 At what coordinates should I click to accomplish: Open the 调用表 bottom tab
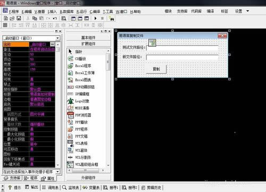51,187
